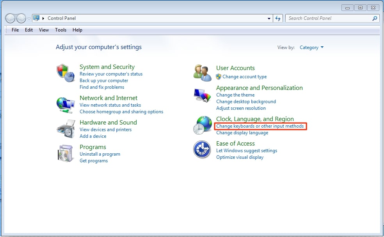Click the Uninstall a program link

point(100,154)
